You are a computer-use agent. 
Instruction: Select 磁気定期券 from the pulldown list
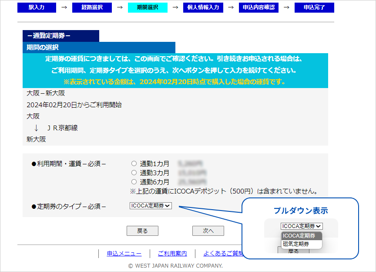[x=296, y=244]
